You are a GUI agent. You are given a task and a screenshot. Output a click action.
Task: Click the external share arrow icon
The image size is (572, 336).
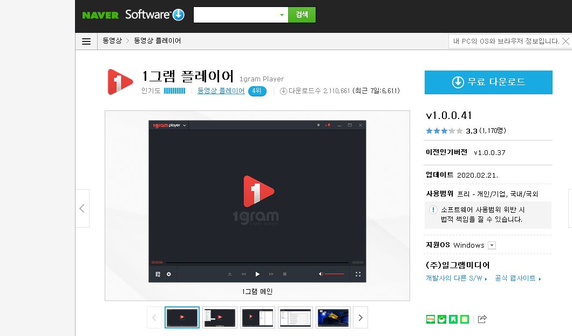482,319
